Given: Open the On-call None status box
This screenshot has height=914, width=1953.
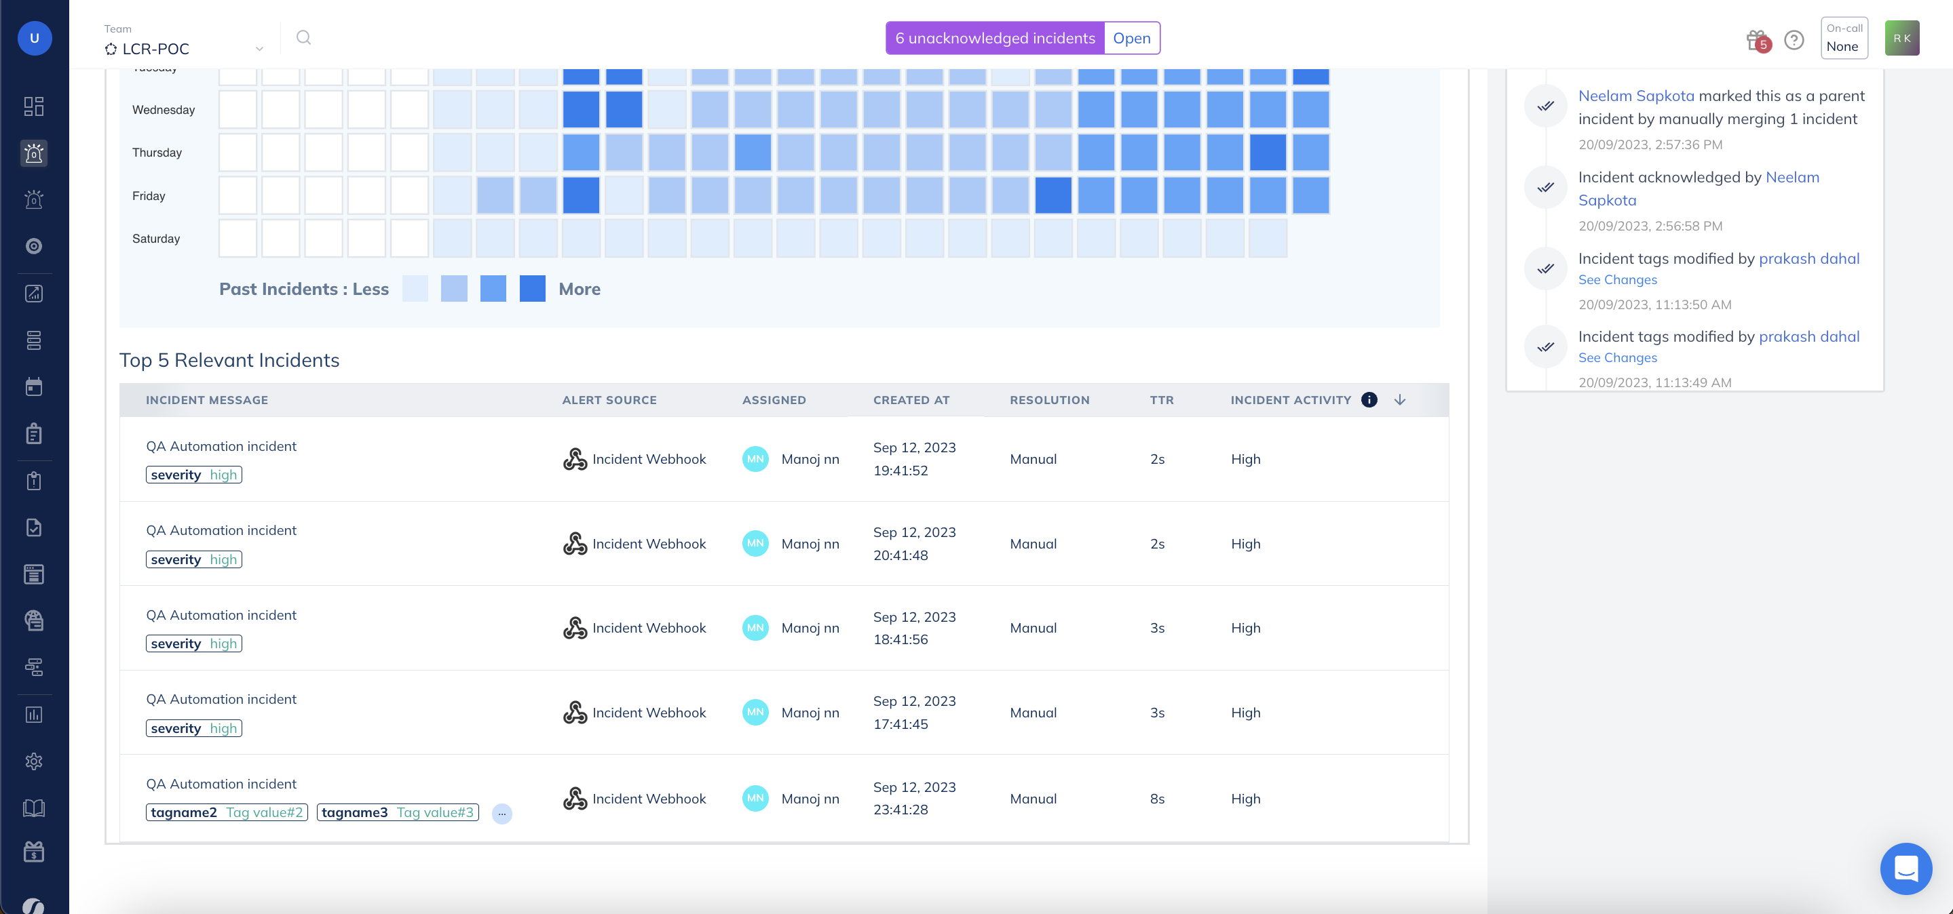Looking at the screenshot, I should tap(1844, 38).
